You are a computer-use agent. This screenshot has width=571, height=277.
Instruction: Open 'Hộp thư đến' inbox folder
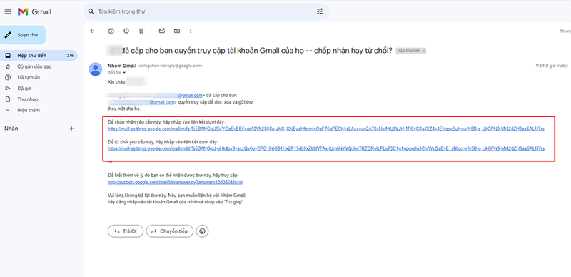coord(39,56)
